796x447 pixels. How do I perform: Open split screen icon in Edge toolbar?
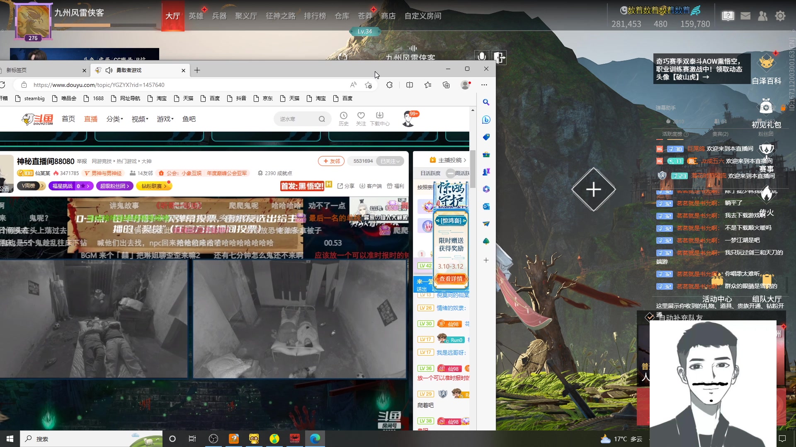coord(410,85)
